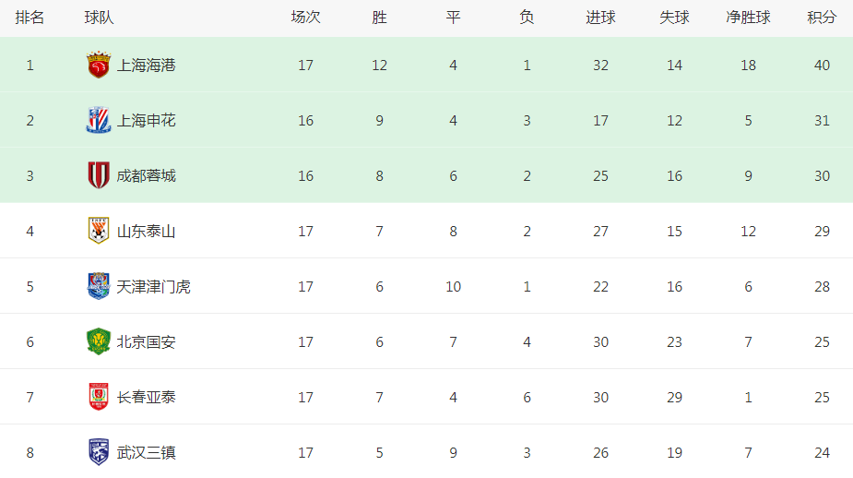Image resolution: width=853 pixels, height=478 pixels.
Task: Open the 武汉三镇 team name link
Action: pyautogui.click(x=146, y=452)
